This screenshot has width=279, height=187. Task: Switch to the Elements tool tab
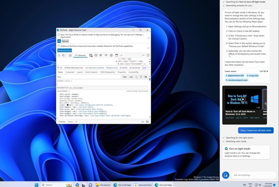[x=80, y=55]
